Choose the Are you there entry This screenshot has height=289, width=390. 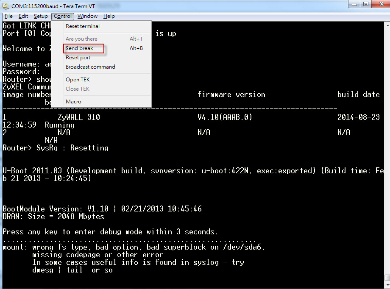pyautogui.click(x=81, y=39)
